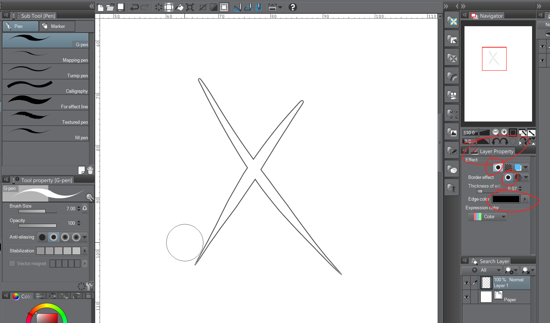Toggle Snap to special ruler icon

click(248, 7)
